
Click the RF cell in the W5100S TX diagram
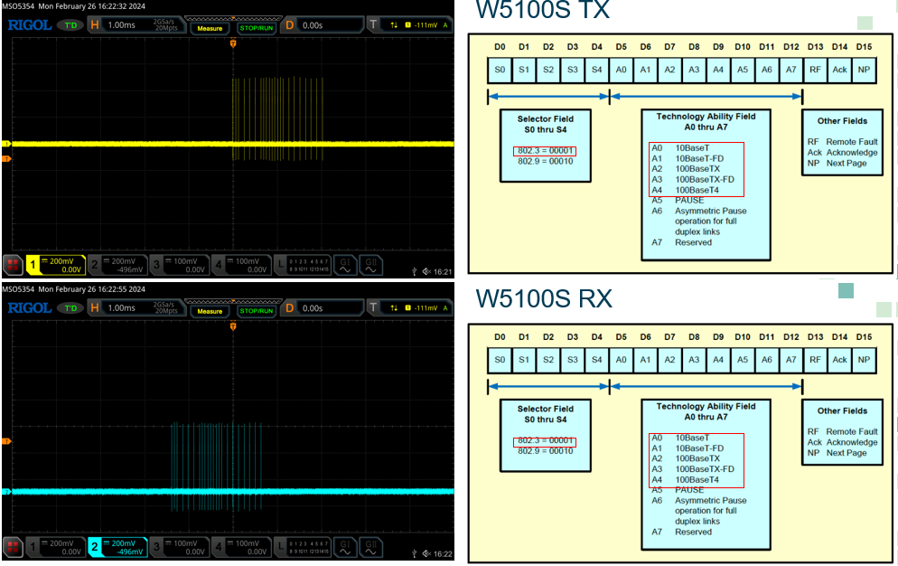point(815,70)
